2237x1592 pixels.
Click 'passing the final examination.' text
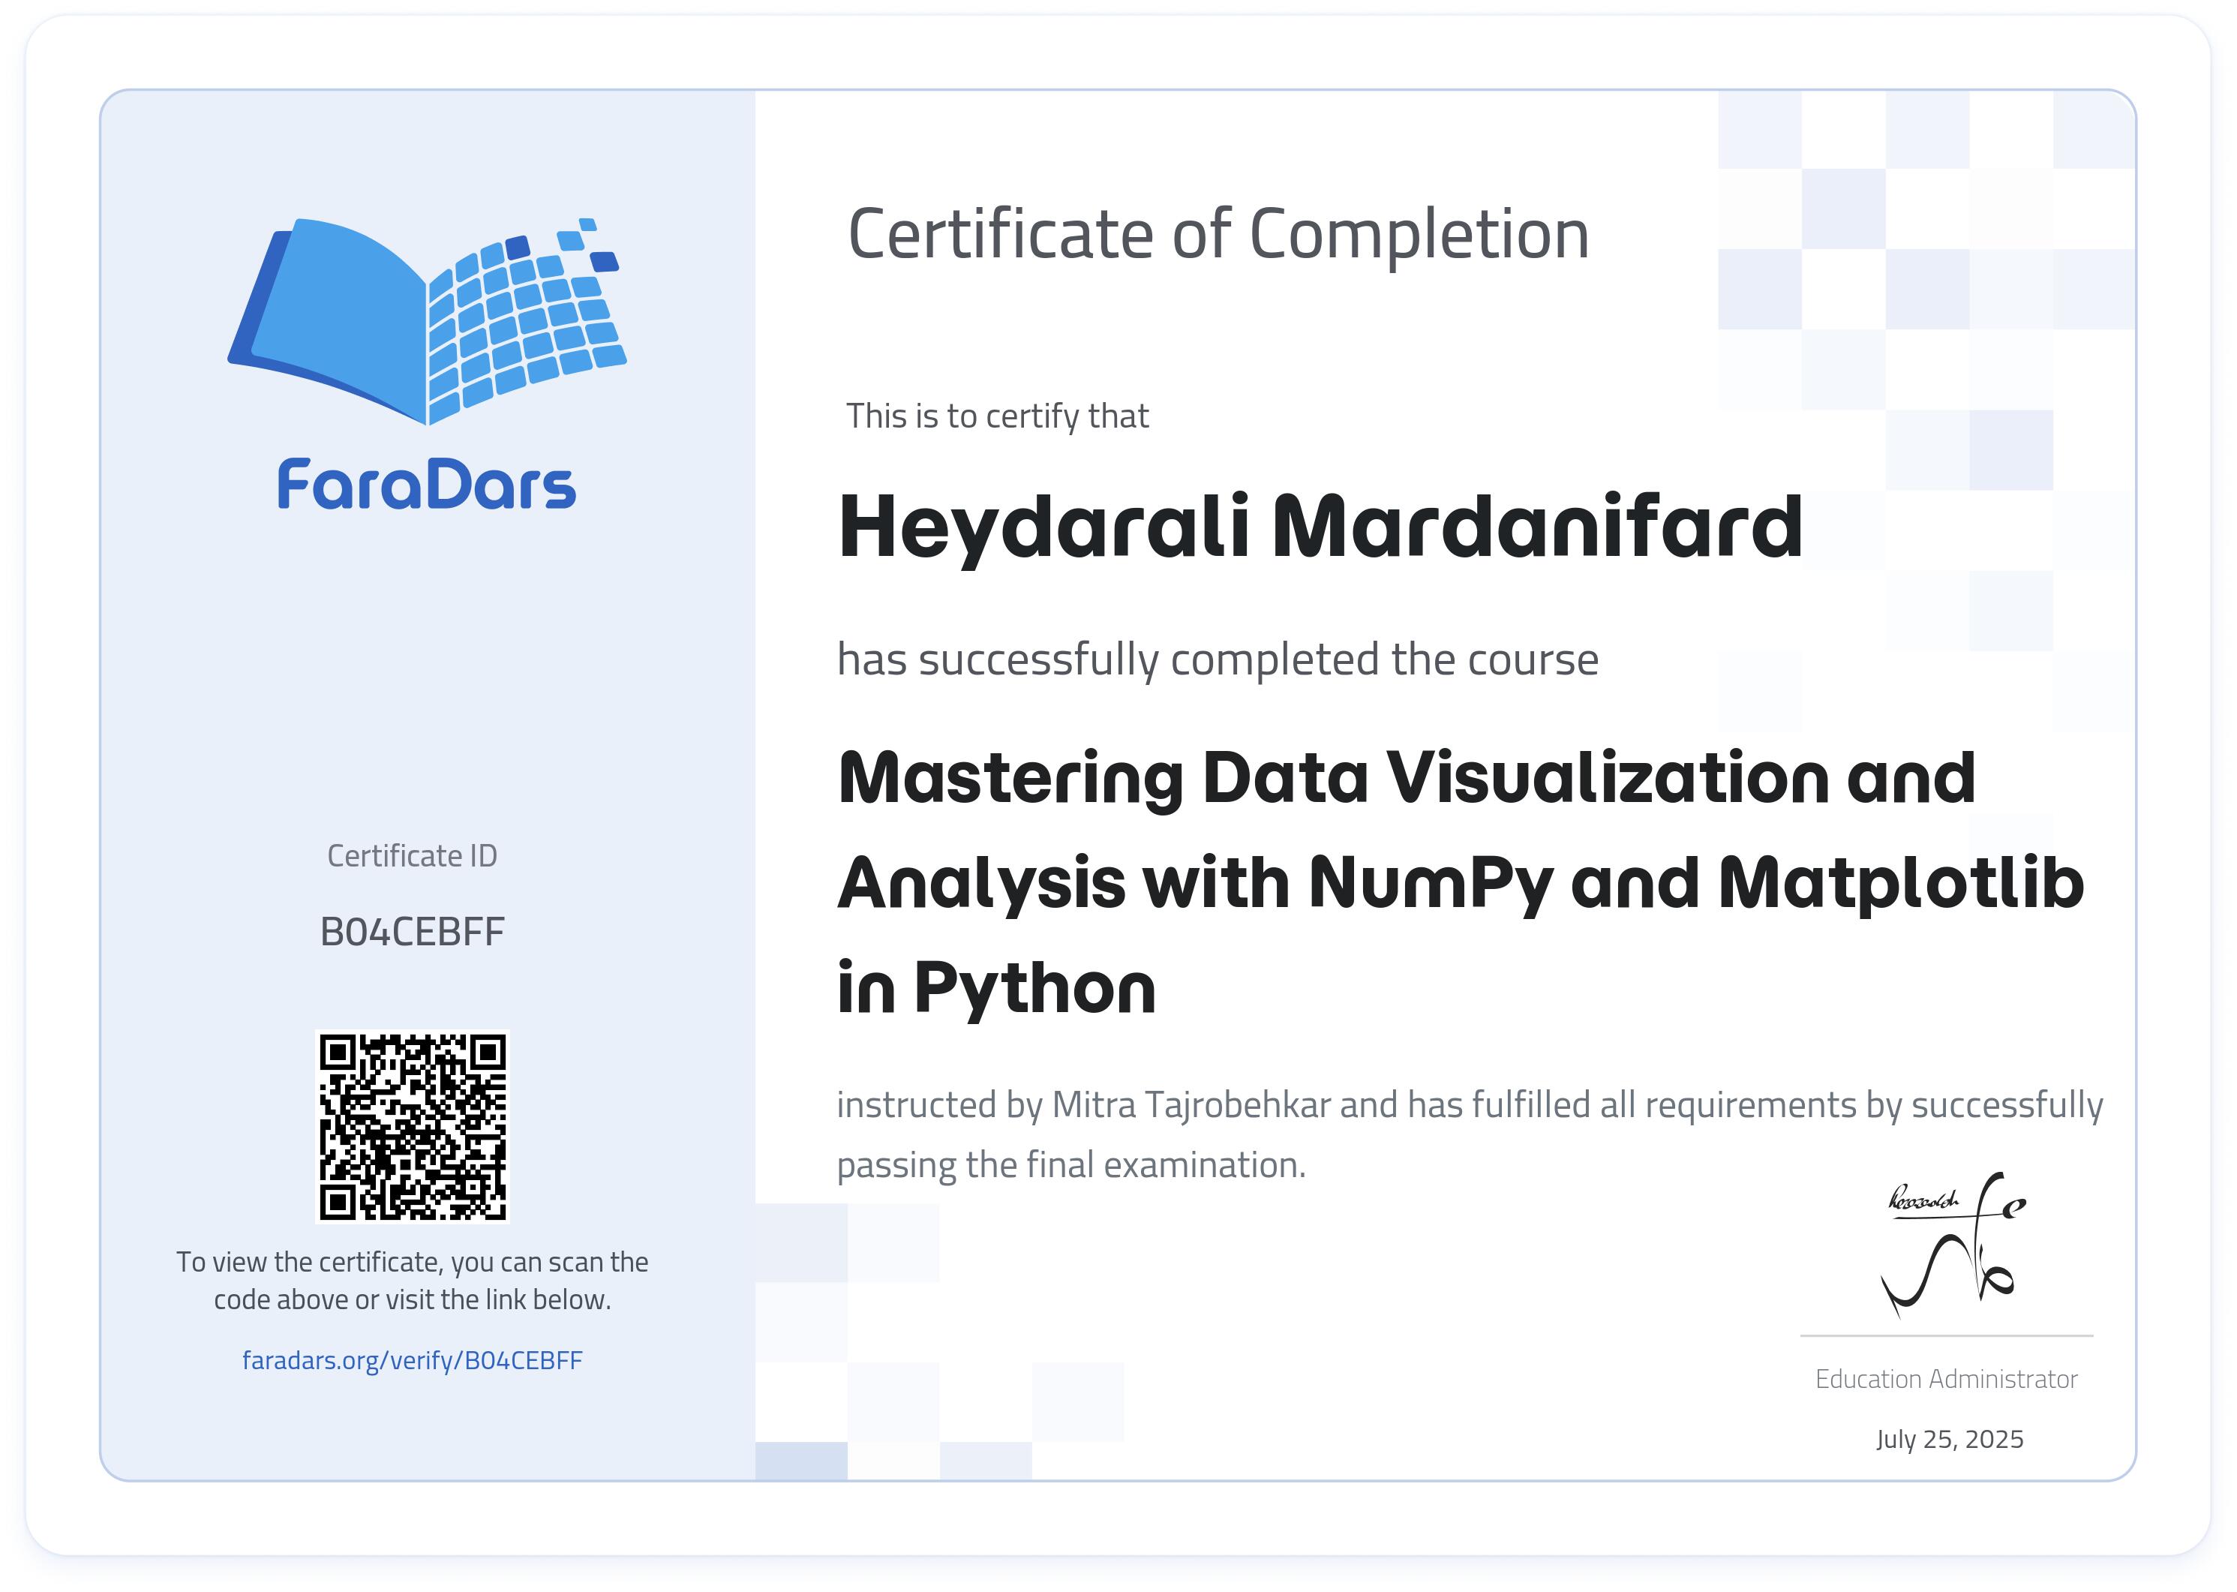pyautogui.click(x=1071, y=1166)
